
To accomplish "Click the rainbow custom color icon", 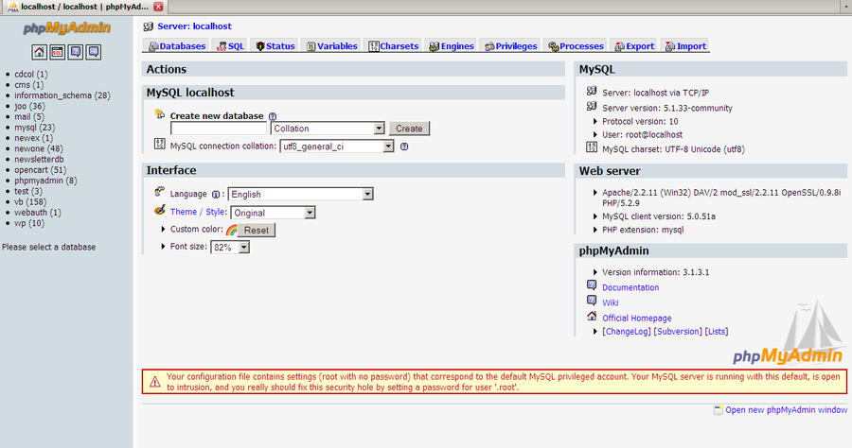I will tap(232, 230).
